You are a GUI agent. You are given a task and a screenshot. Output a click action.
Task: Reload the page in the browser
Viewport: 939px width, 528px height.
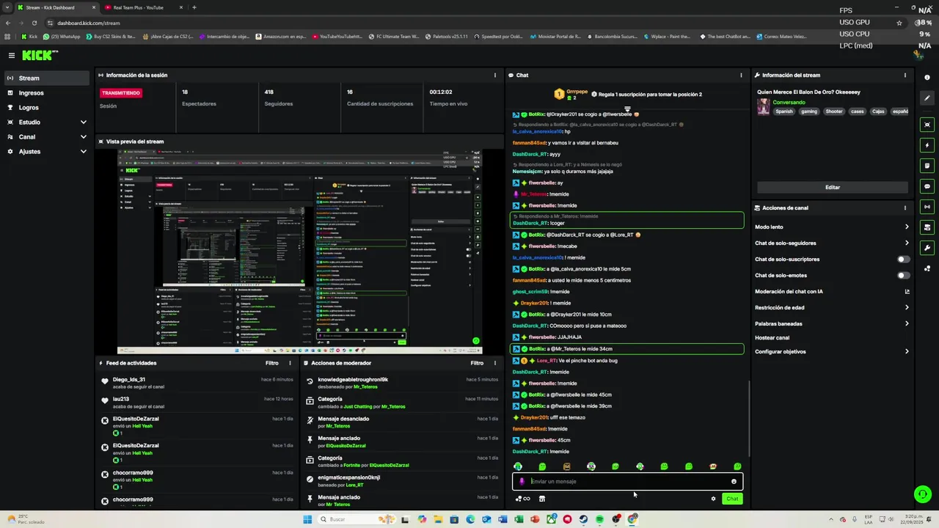(x=34, y=23)
